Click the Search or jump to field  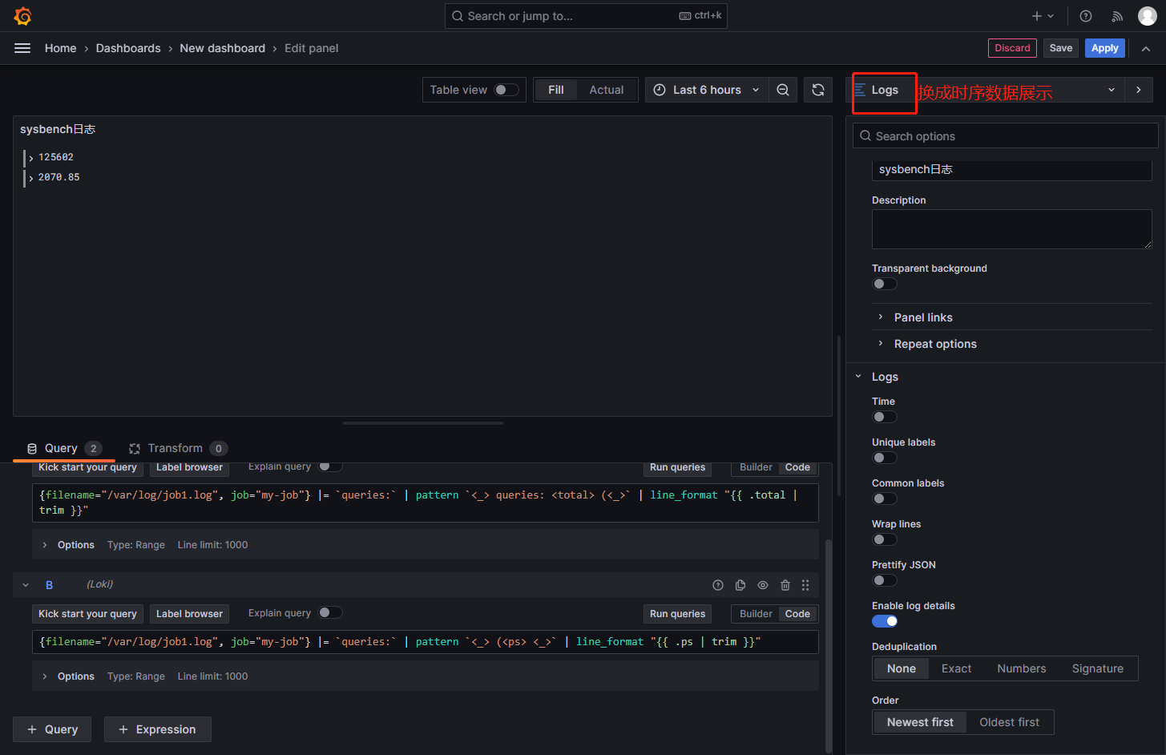(x=586, y=16)
